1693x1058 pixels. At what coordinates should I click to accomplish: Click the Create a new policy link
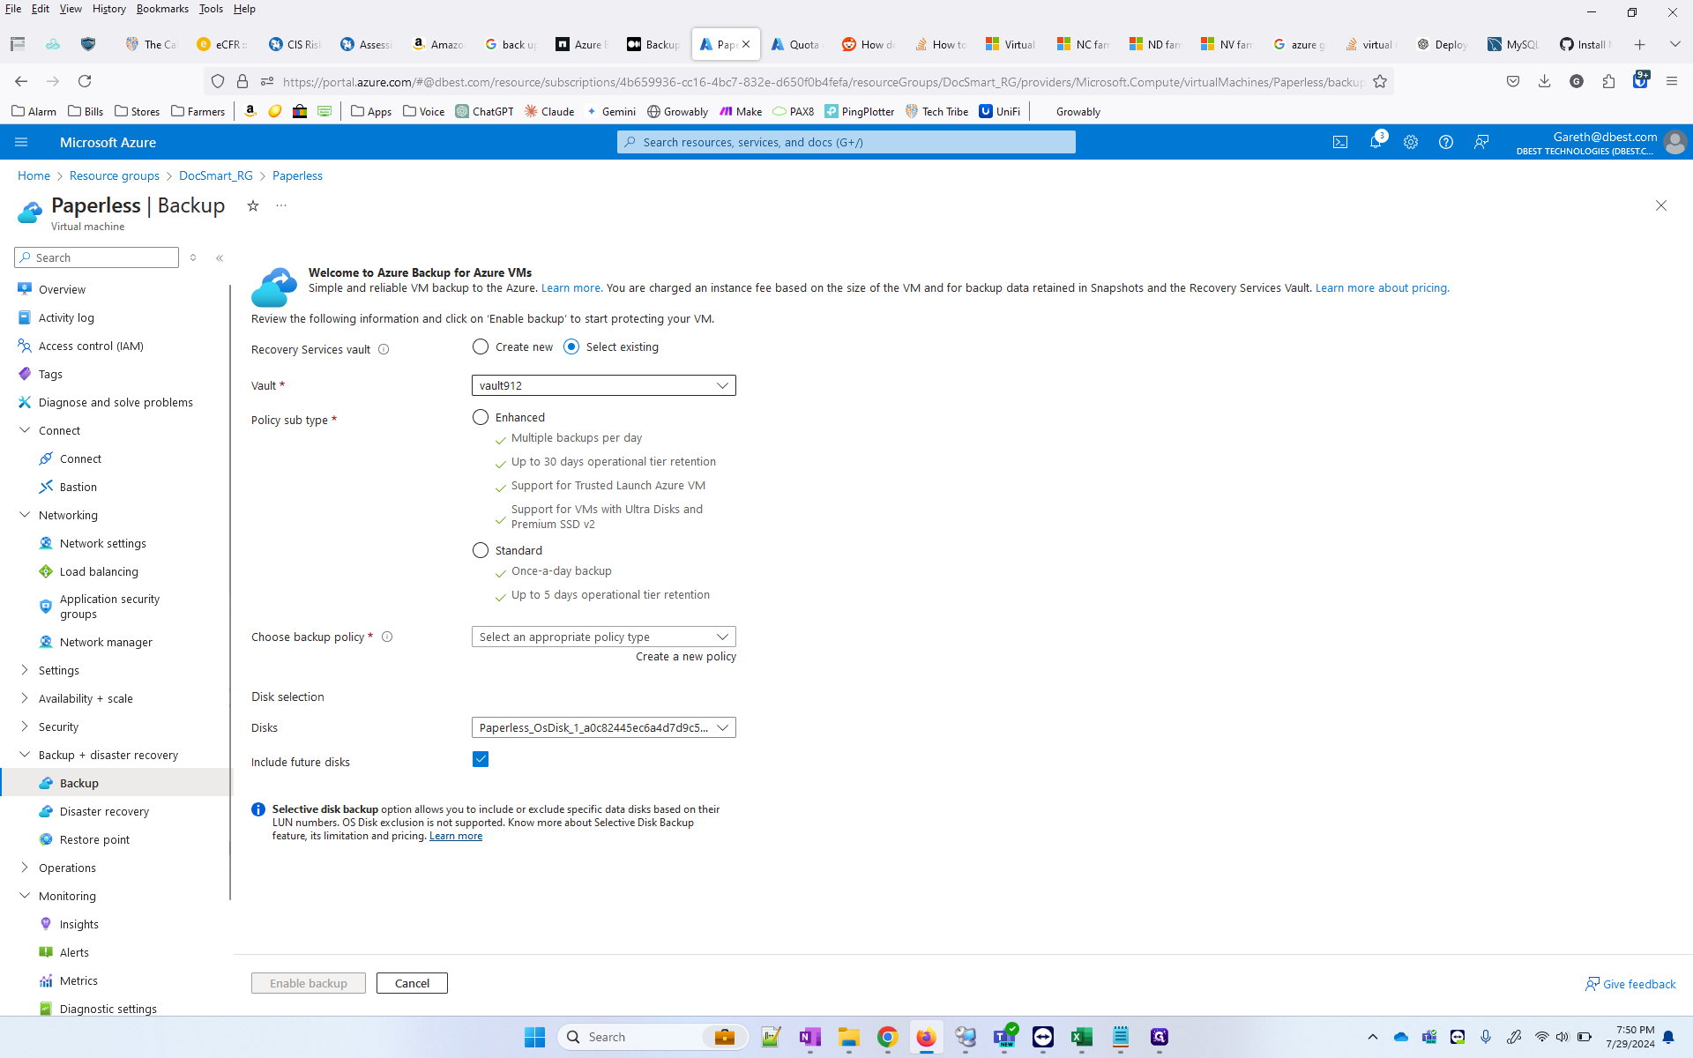click(685, 657)
